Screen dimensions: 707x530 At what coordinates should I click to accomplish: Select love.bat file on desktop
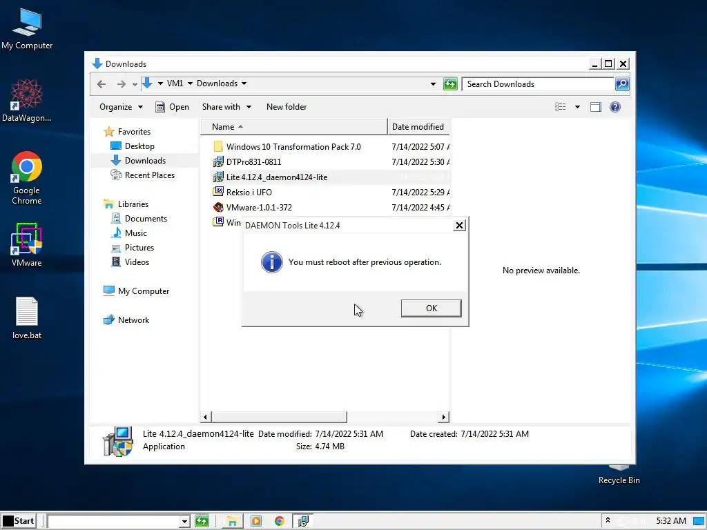pyautogui.click(x=27, y=317)
